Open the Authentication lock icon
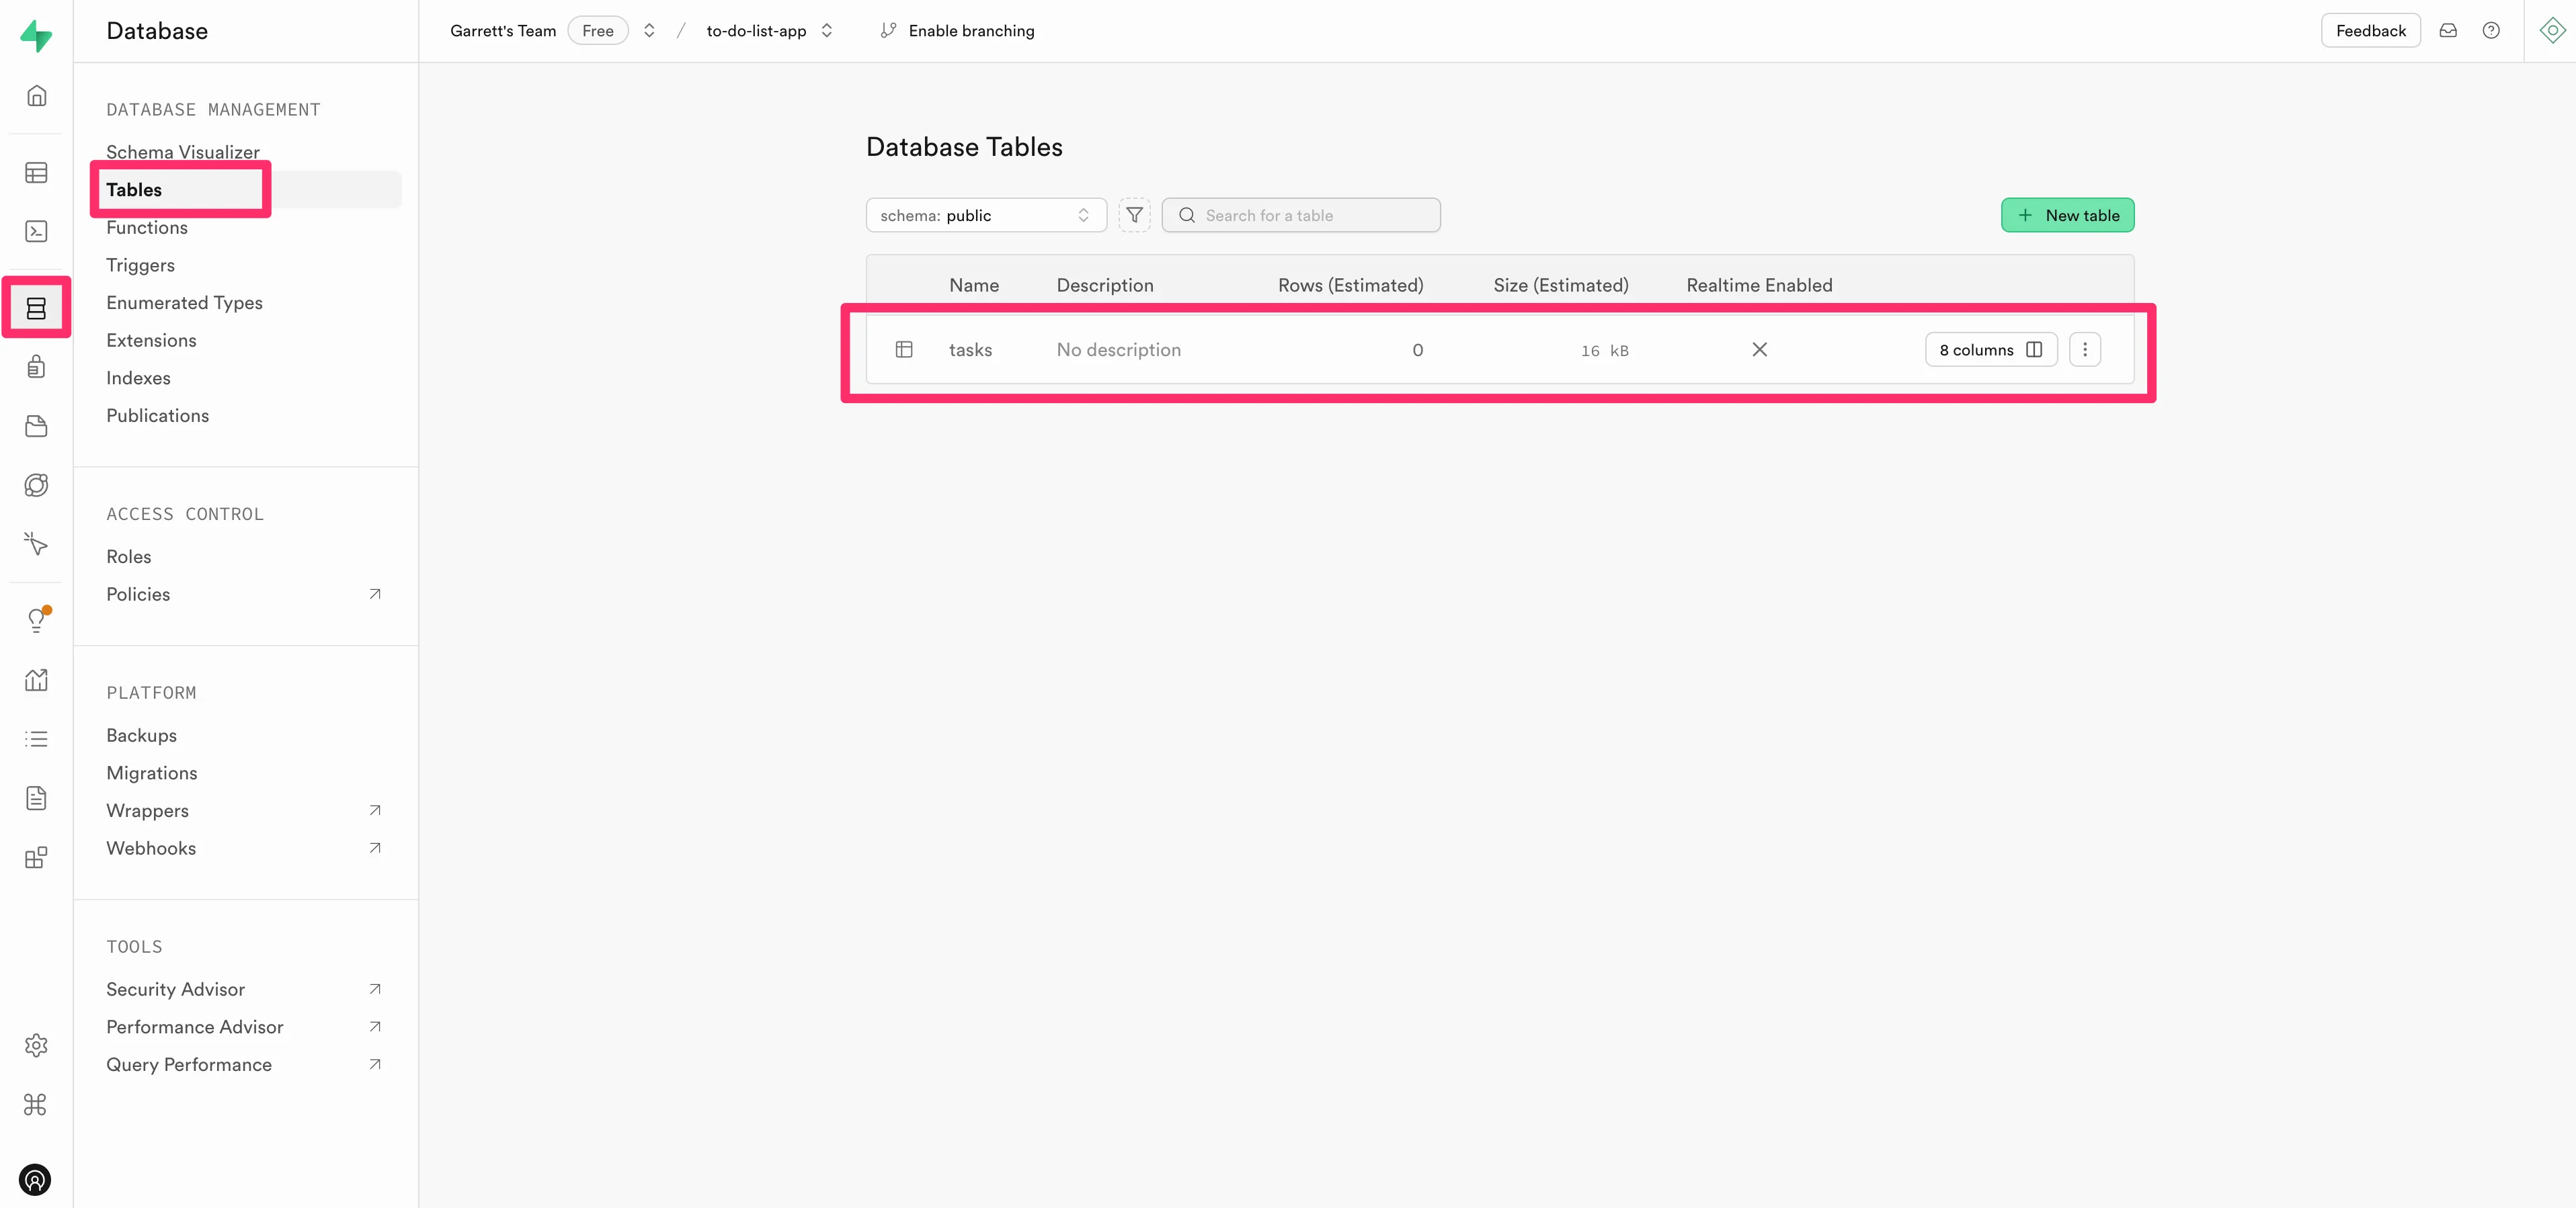The image size is (2576, 1208). point(36,367)
